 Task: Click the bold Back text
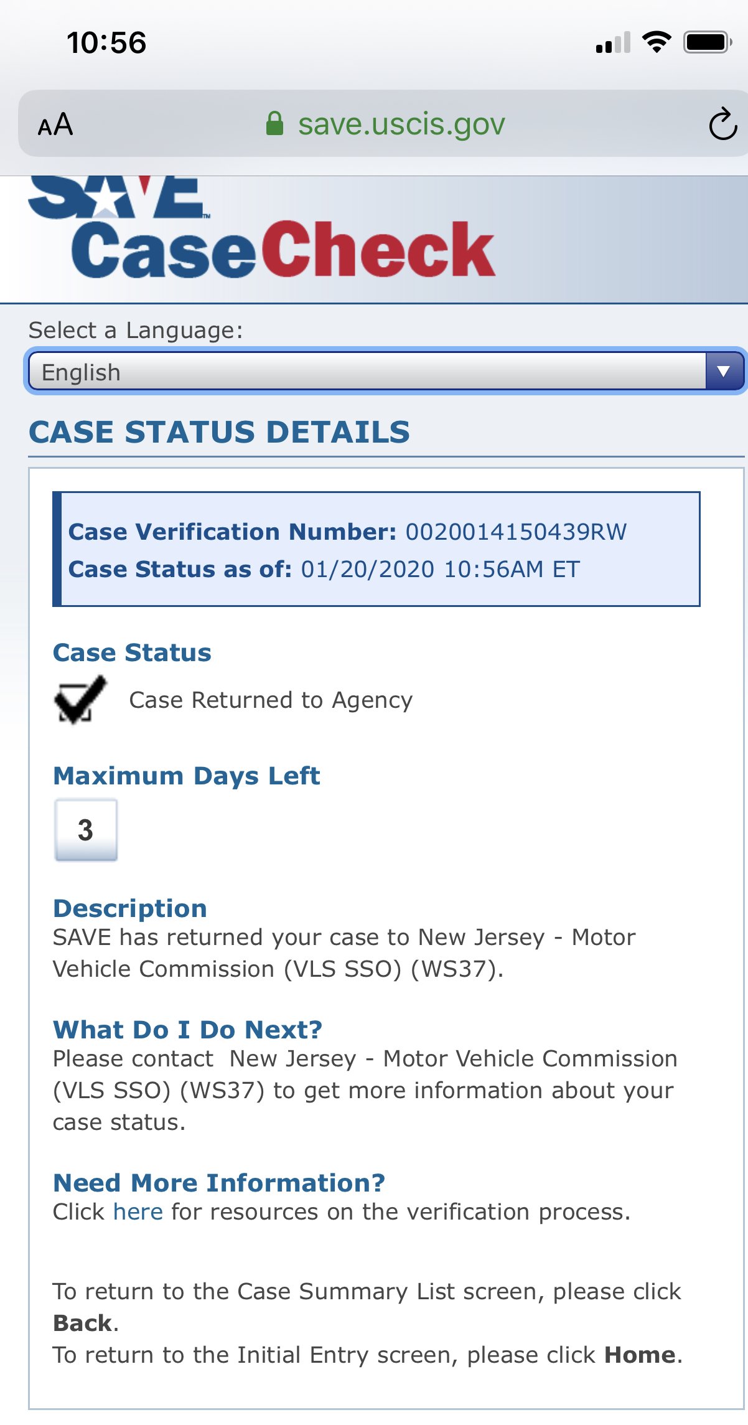click(82, 1323)
